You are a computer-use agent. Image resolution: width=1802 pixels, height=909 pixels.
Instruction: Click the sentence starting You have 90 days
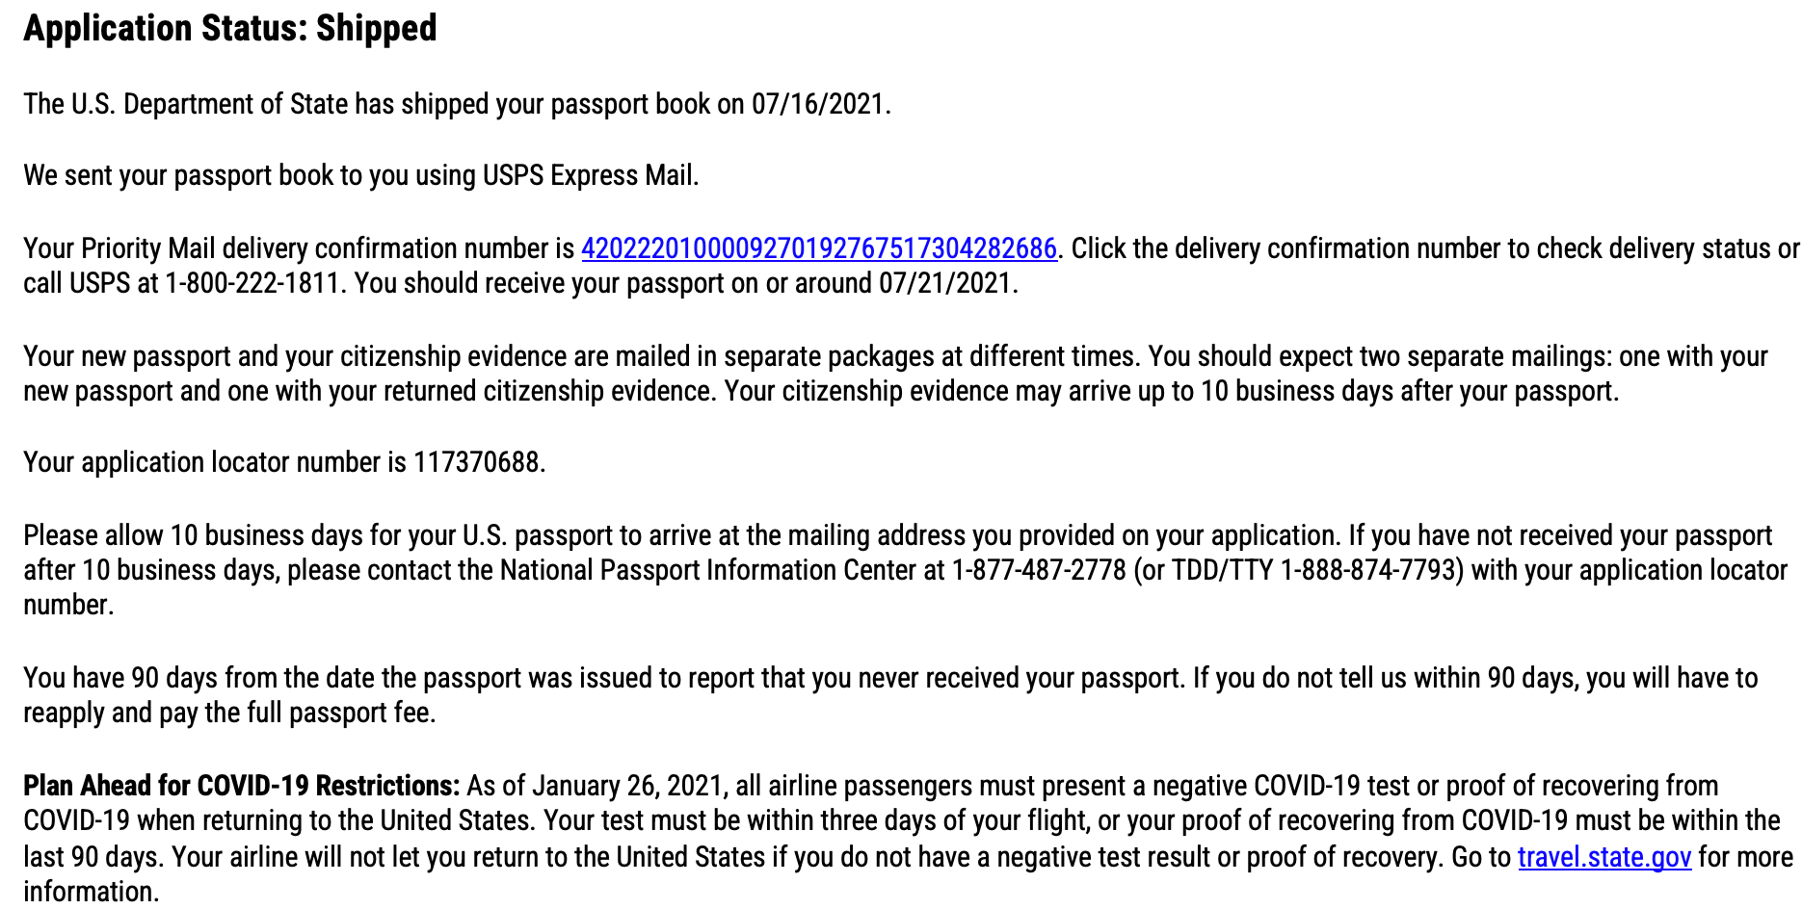602,678
